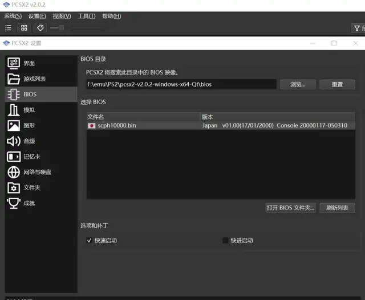Click the 打开 BIOS 文件夹 button
365x300 pixels.
coord(290,208)
